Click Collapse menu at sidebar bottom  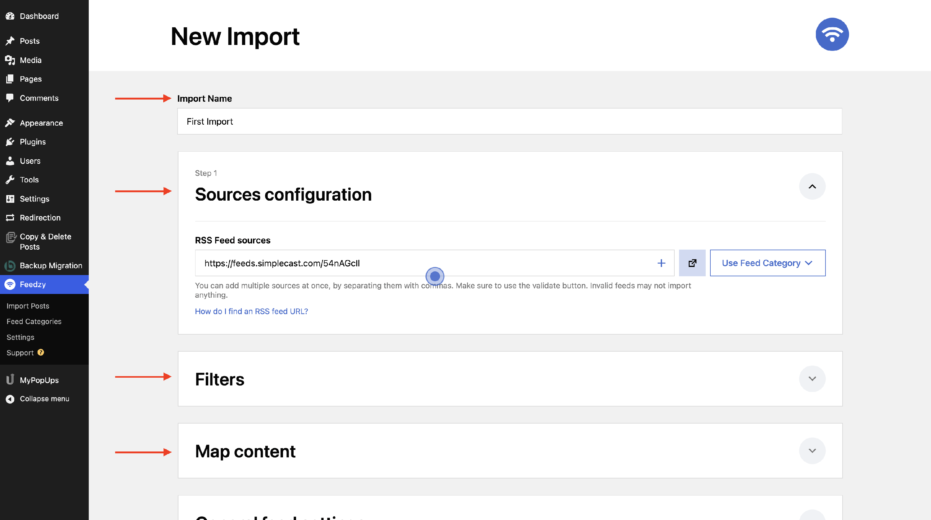coord(44,399)
